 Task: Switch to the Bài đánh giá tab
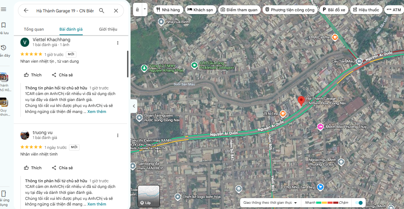(x=71, y=29)
